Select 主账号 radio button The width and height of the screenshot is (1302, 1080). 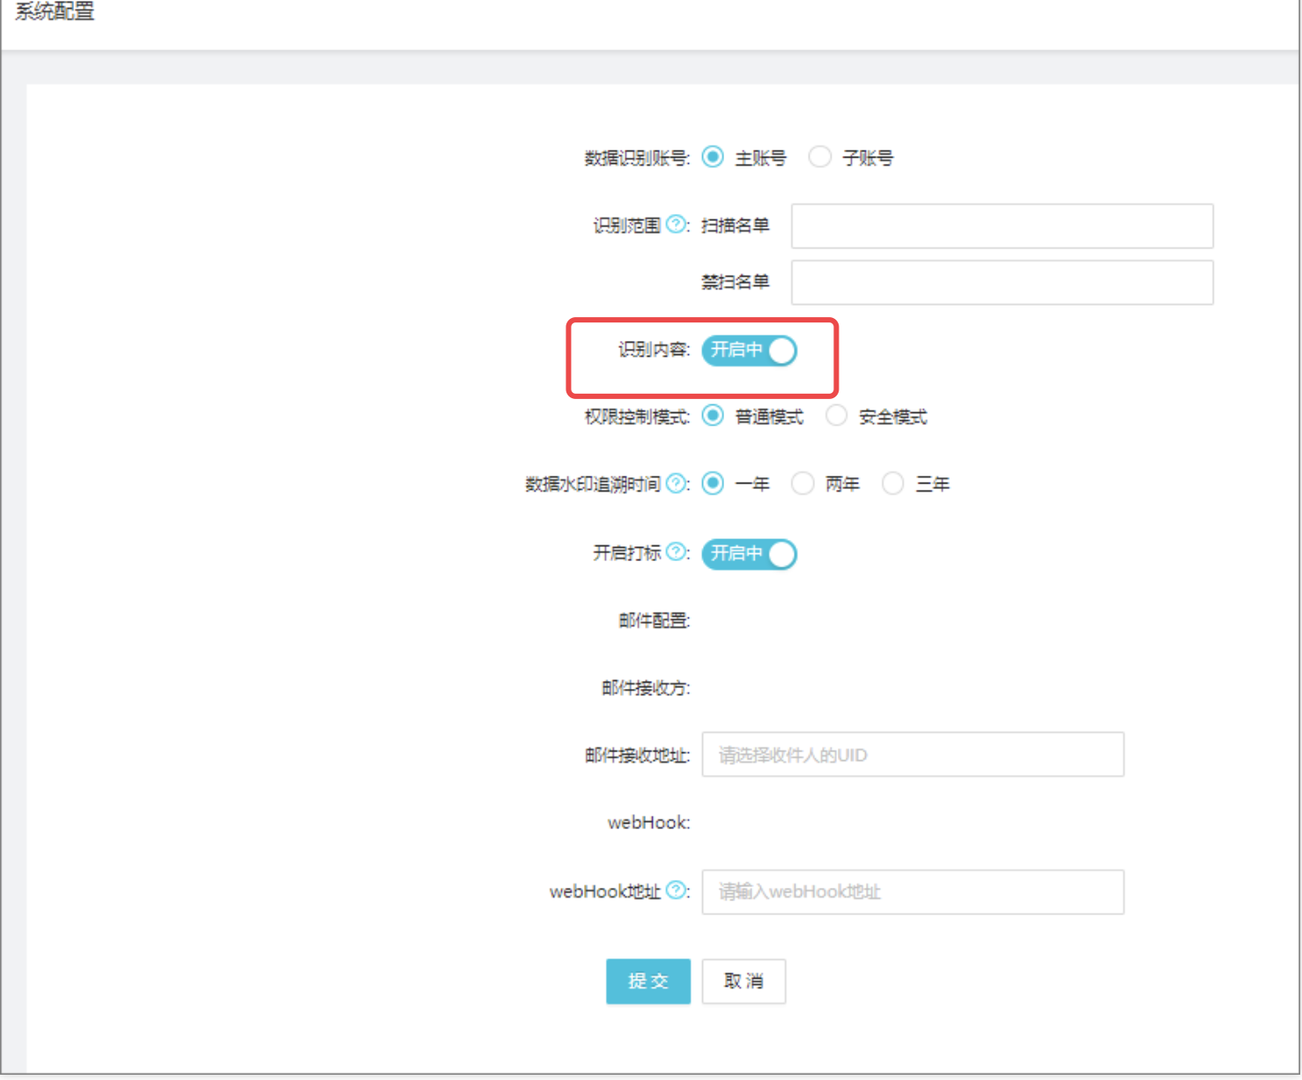[x=713, y=157]
